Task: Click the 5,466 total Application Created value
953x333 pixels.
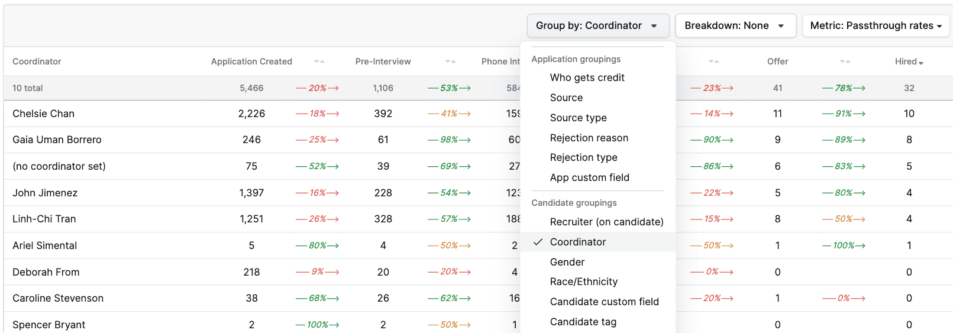Action: click(251, 88)
